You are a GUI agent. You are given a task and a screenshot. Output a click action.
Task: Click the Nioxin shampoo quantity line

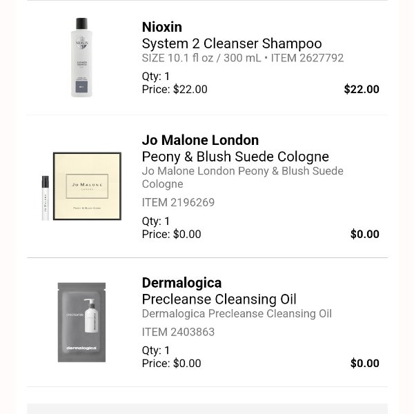click(x=156, y=77)
